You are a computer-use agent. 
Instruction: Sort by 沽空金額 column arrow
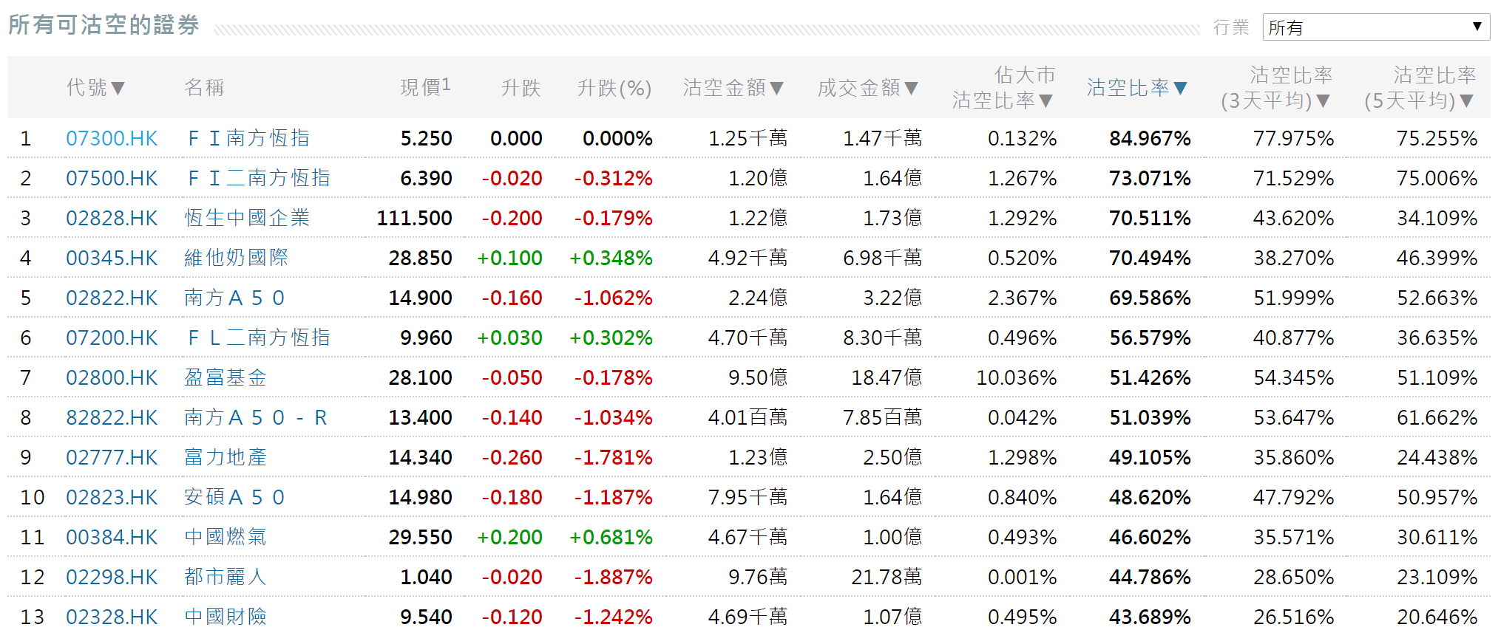tap(776, 89)
